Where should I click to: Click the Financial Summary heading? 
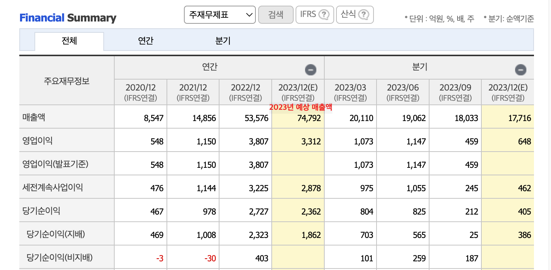tap(68, 18)
